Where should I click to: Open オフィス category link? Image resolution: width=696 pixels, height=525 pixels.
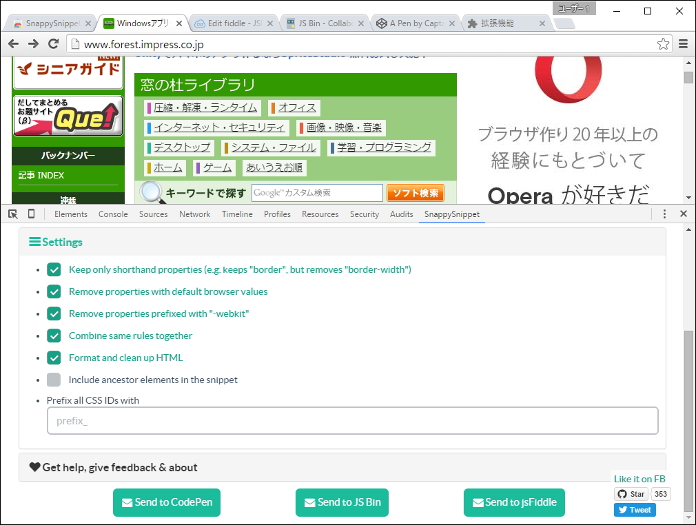(297, 108)
